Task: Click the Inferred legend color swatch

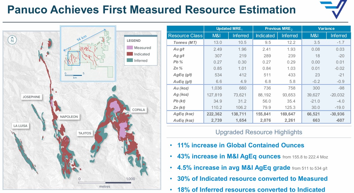Action: tap(130, 60)
